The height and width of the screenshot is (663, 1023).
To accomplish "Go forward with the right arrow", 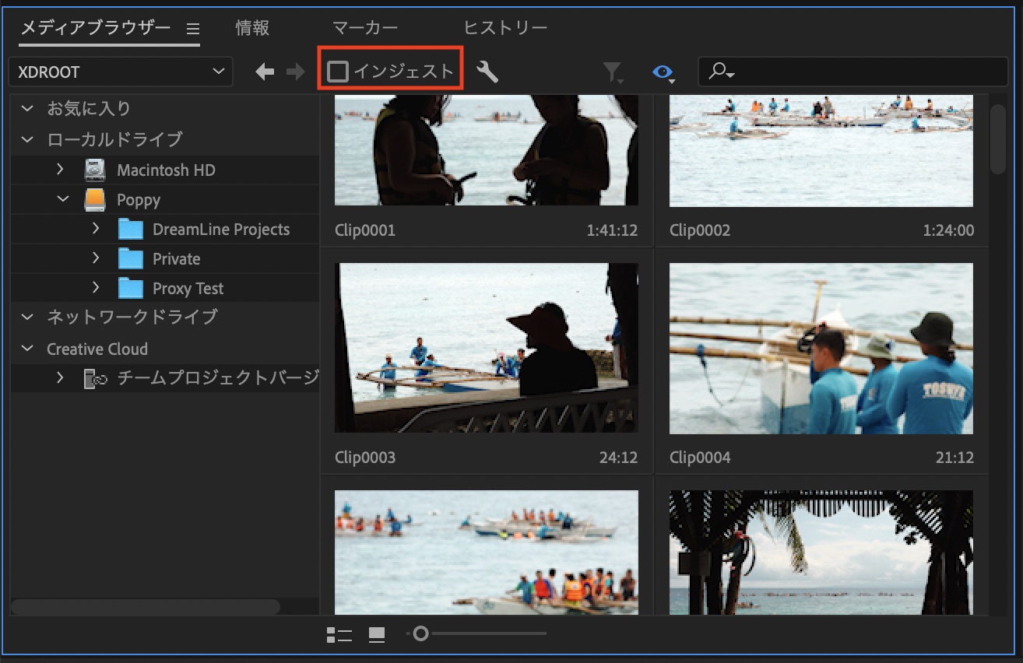I will pos(295,72).
